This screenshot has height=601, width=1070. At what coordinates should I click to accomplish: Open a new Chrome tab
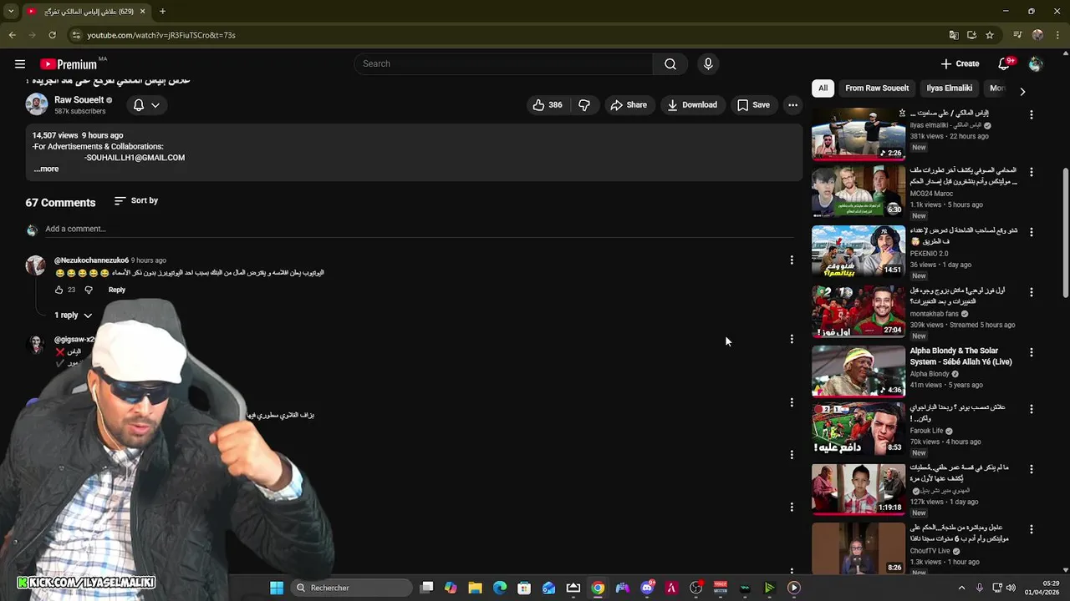pyautogui.click(x=162, y=11)
